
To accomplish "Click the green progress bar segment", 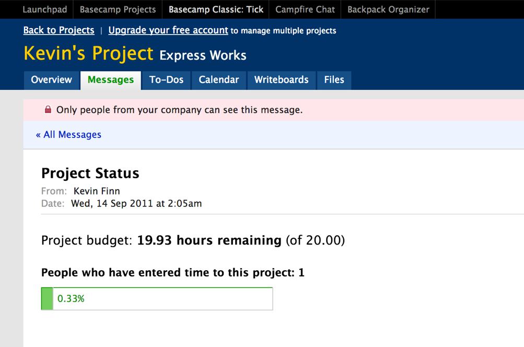I will click(x=46, y=298).
